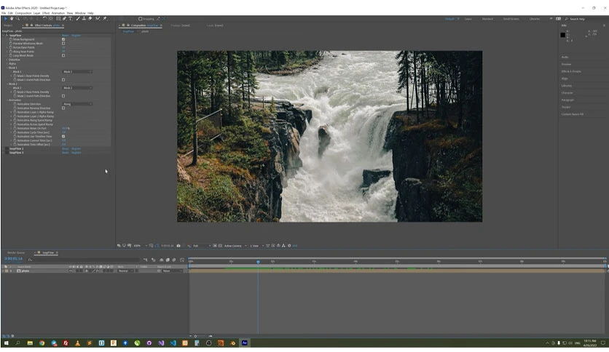Click the Windows Start button
The width and height of the screenshot is (609, 352).
pyautogui.click(x=7, y=343)
